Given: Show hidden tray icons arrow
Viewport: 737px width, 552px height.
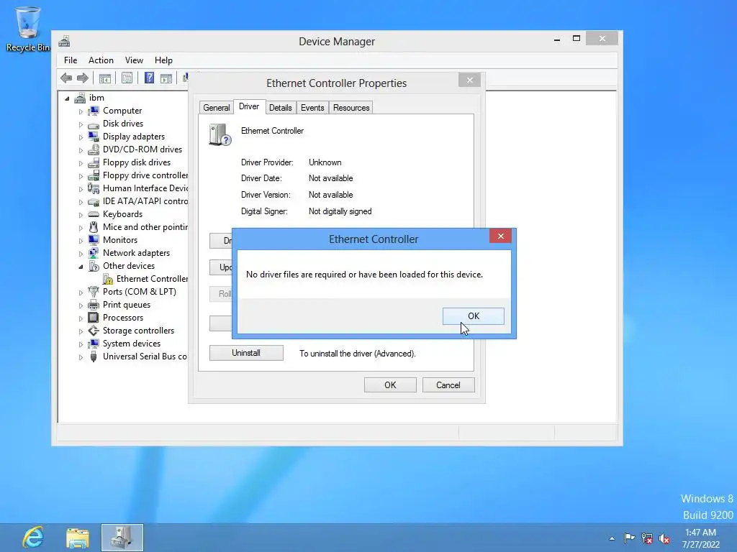Looking at the screenshot, I should click(612, 538).
